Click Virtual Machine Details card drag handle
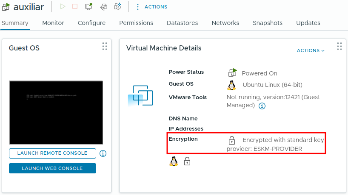Viewport: 348px width, 195px height. pos(339,46)
